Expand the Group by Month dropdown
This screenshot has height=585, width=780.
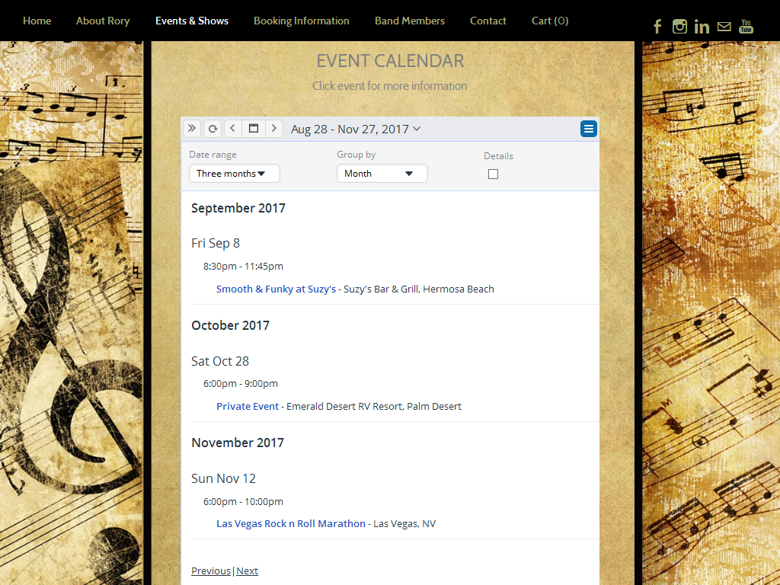382,174
